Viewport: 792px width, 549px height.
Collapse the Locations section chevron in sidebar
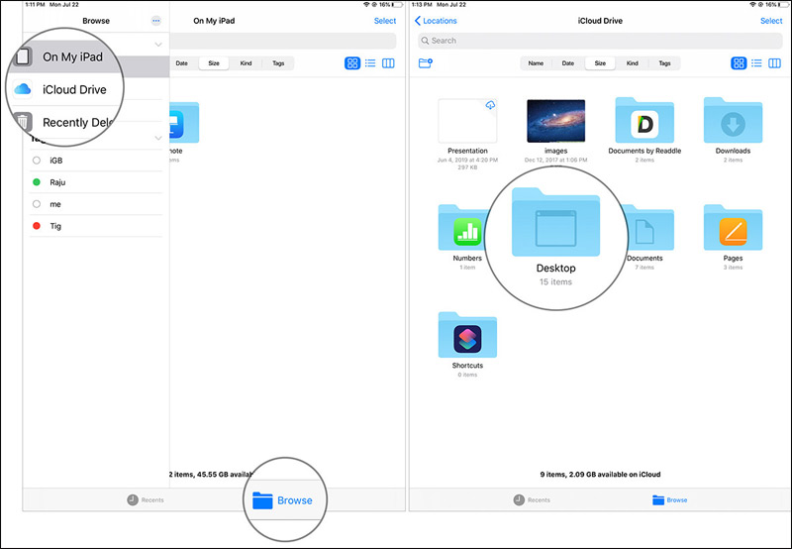pyautogui.click(x=158, y=45)
